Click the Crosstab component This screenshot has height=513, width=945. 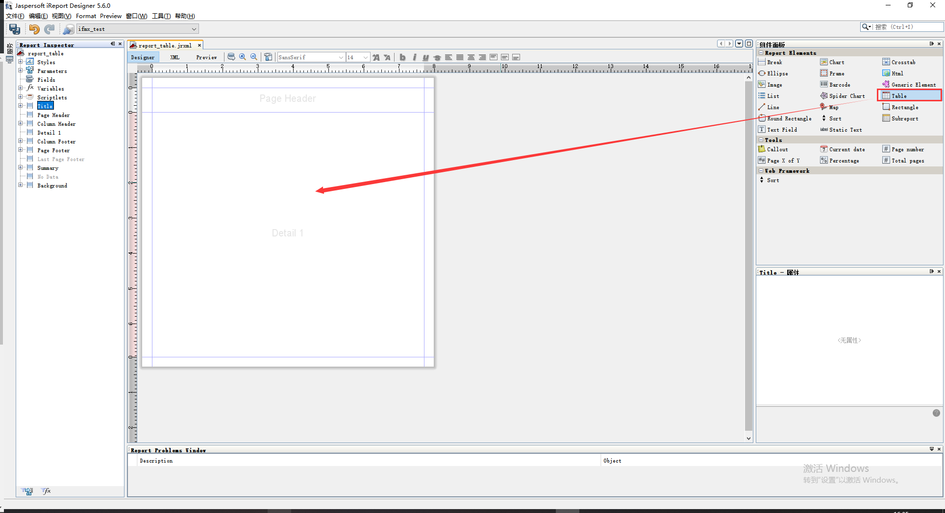902,62
